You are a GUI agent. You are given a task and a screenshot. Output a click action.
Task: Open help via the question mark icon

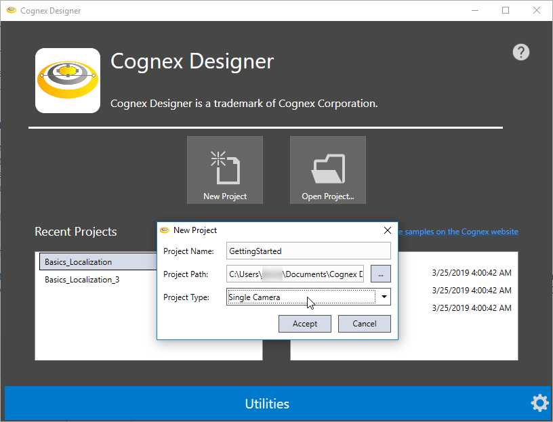[520, 52]
